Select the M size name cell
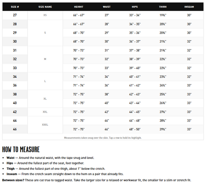The image size is (206, 184). [45, 59]
